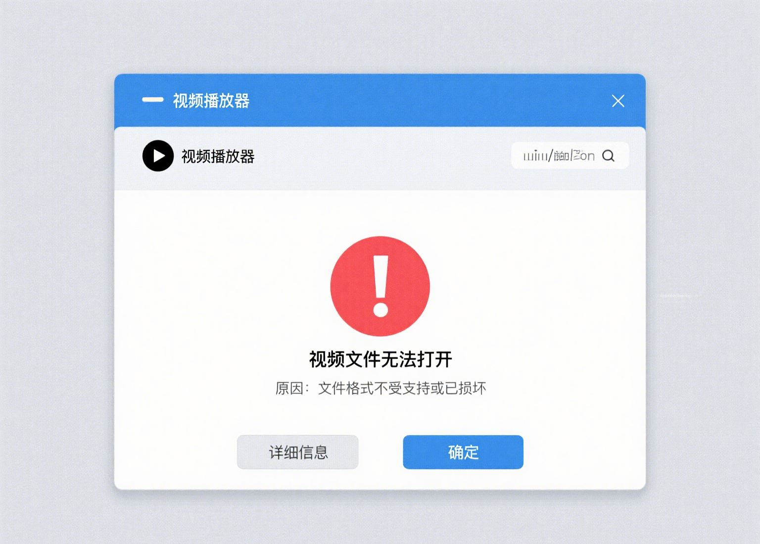Click the 原因 error reason text line
Viewport: 760px width, 544px height.
click(x=380, y=388)
